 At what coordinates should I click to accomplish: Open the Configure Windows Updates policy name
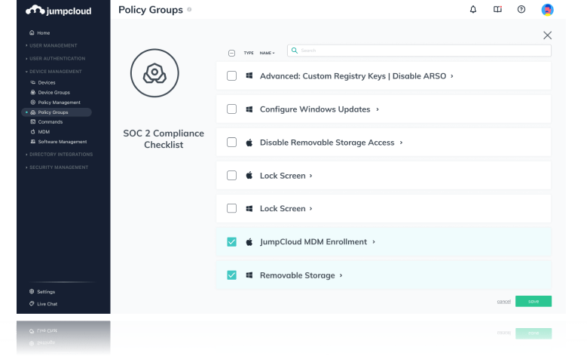click(315, 109)
